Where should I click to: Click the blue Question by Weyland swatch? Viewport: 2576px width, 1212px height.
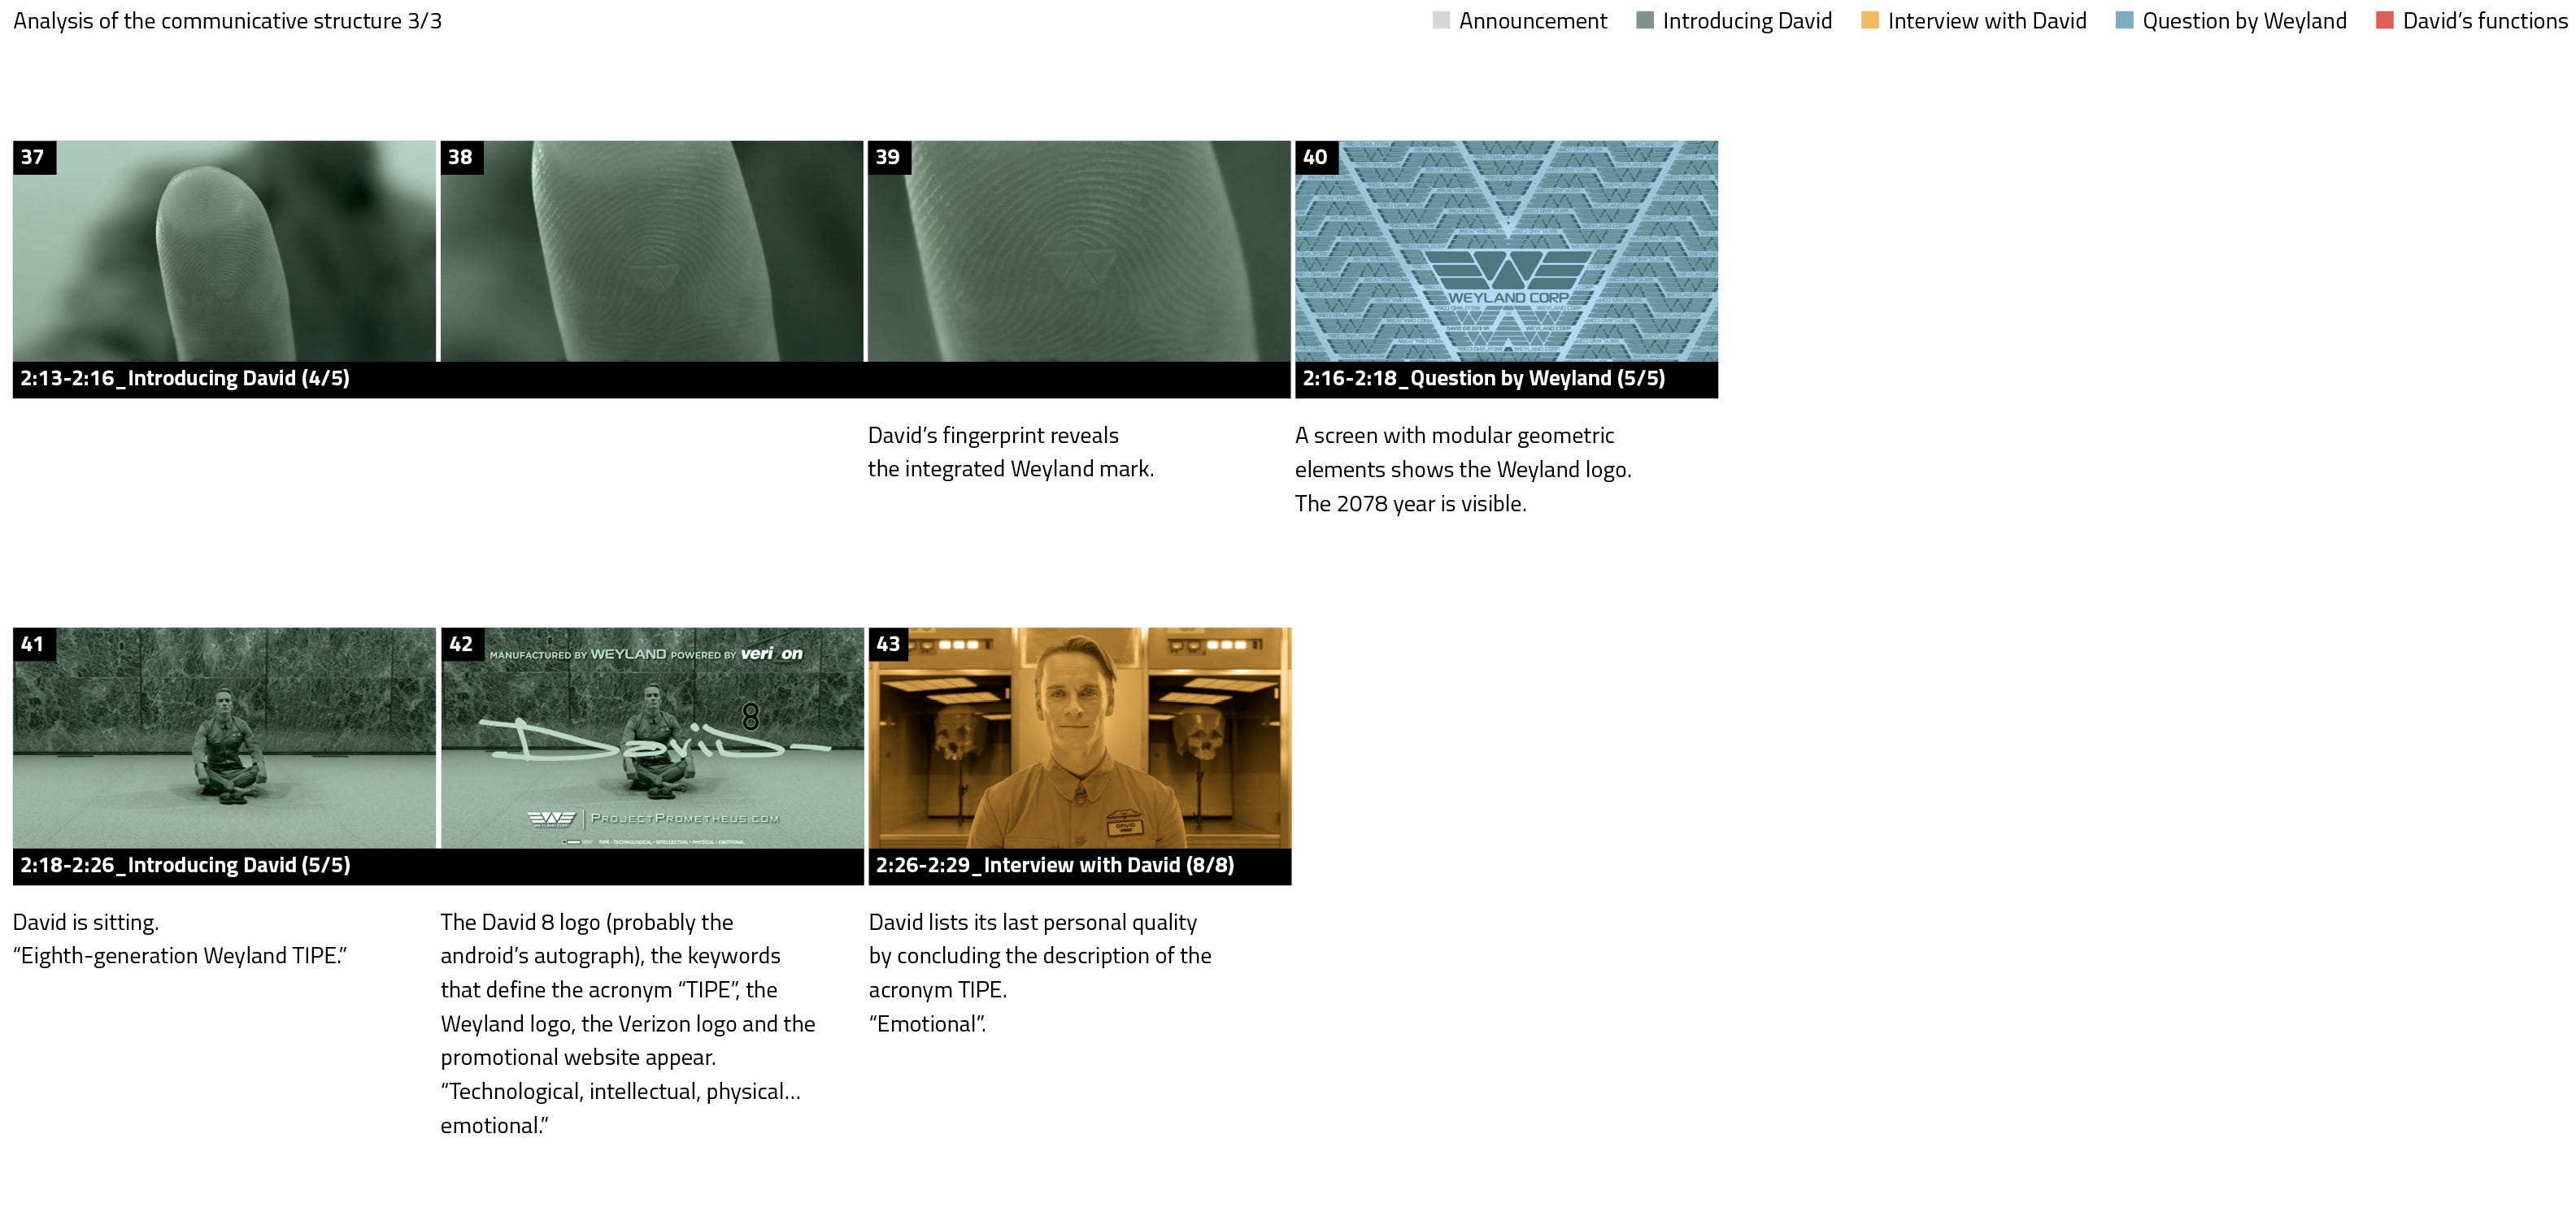tap(2124, 21)
